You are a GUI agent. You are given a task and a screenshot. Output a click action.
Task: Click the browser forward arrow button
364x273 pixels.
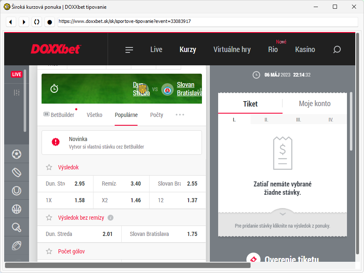(24, 22)
